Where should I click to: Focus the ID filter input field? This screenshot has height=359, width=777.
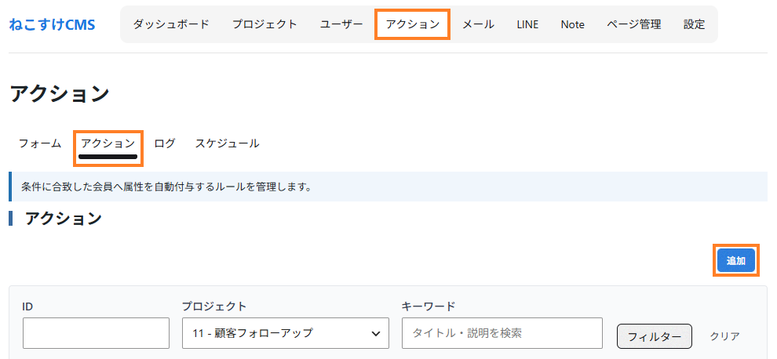click(x=96, y=333)
